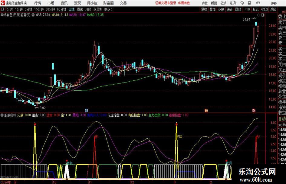Viewport: 286px width, 184px height.
Task: Open the 行情 menu
Action: 38,3
